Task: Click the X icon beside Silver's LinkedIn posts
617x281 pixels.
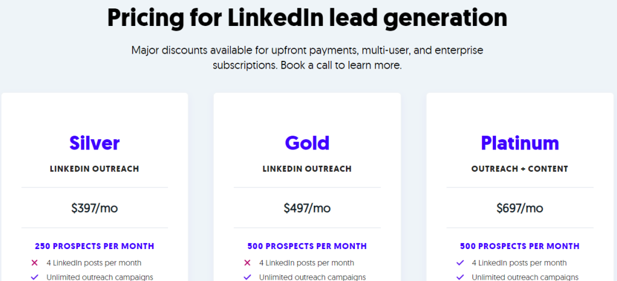Action: [x=34, y=263]
